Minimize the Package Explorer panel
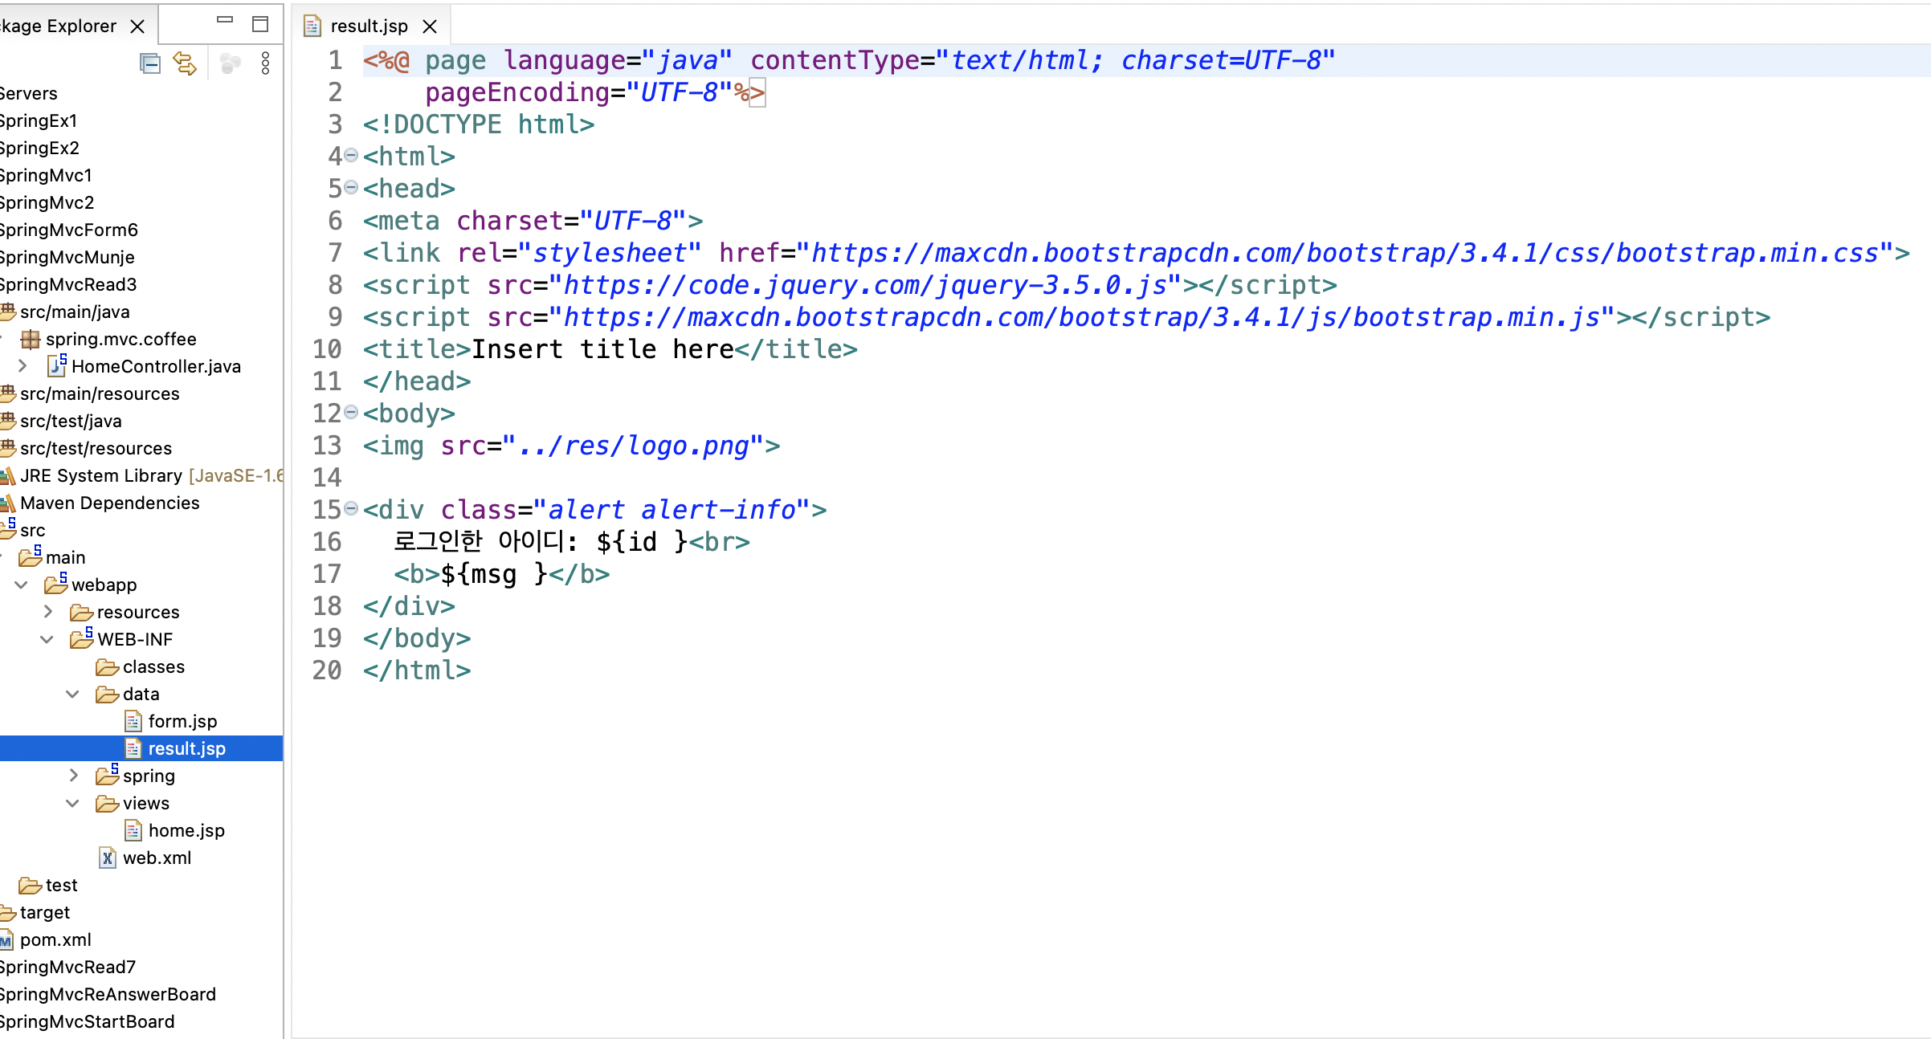Image resolution: width=1931 pixels, height=1039 pixels. click(x=225, y=21)
